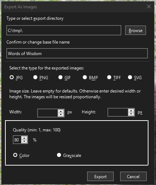Focus the export directory field
Screen dimensions: 156x185
[x=64, y=30]
